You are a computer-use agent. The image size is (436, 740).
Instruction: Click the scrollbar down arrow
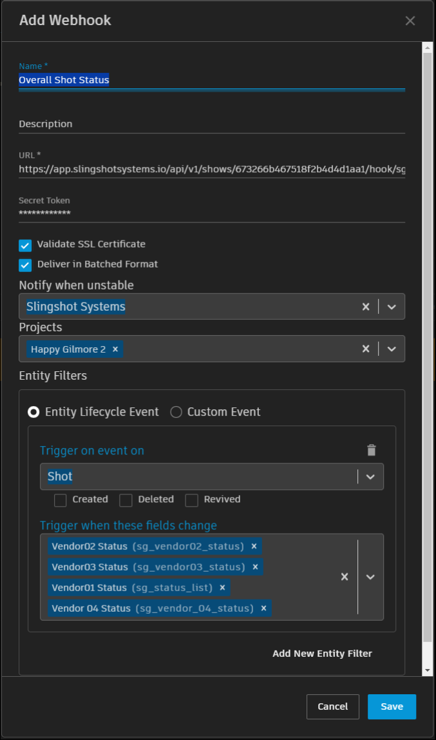(427, 670)
